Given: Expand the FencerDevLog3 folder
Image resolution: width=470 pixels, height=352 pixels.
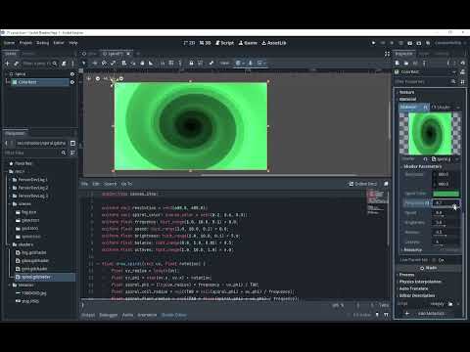Looking at the screenshot, I should tap(10, 196).
